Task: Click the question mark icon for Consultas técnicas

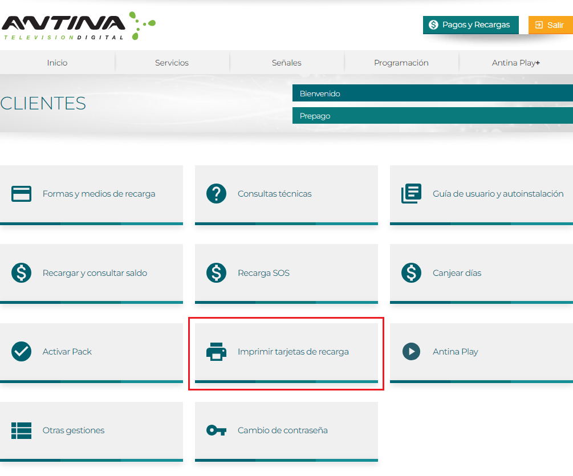Action: pos(216,194)
